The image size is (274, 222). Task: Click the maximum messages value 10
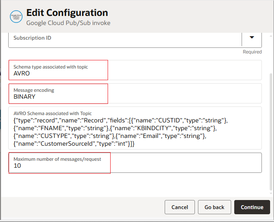click(x=17, y=166)
